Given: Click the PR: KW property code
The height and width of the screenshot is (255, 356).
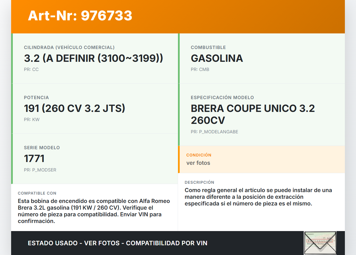Looking at the screenshot, I should [x=32, y=120].
